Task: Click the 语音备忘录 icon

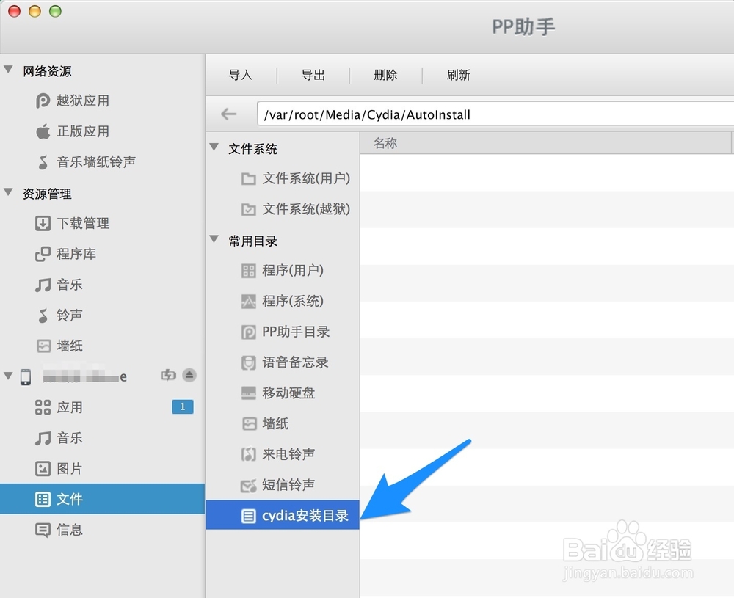Action: [249, 362]
